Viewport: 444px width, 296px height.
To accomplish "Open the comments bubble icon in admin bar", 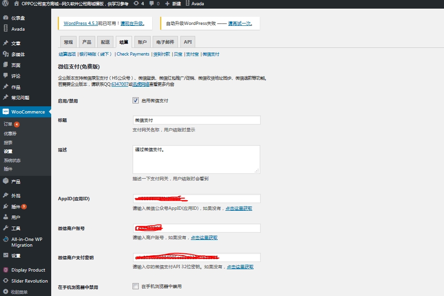I will coord(152,3).
